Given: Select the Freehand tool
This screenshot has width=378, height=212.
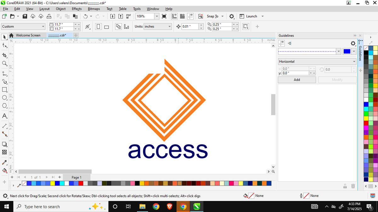Looking at the screenshot, I should tap(4, 73).
